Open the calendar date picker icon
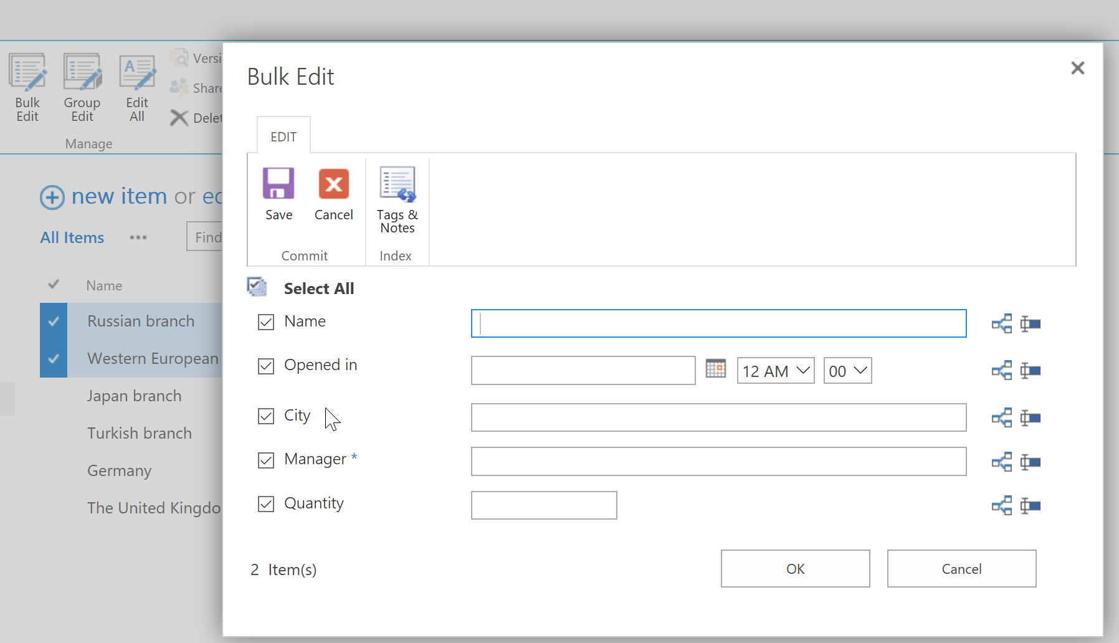This screenshot has width=1119, height=643. [x=716, y=369]
